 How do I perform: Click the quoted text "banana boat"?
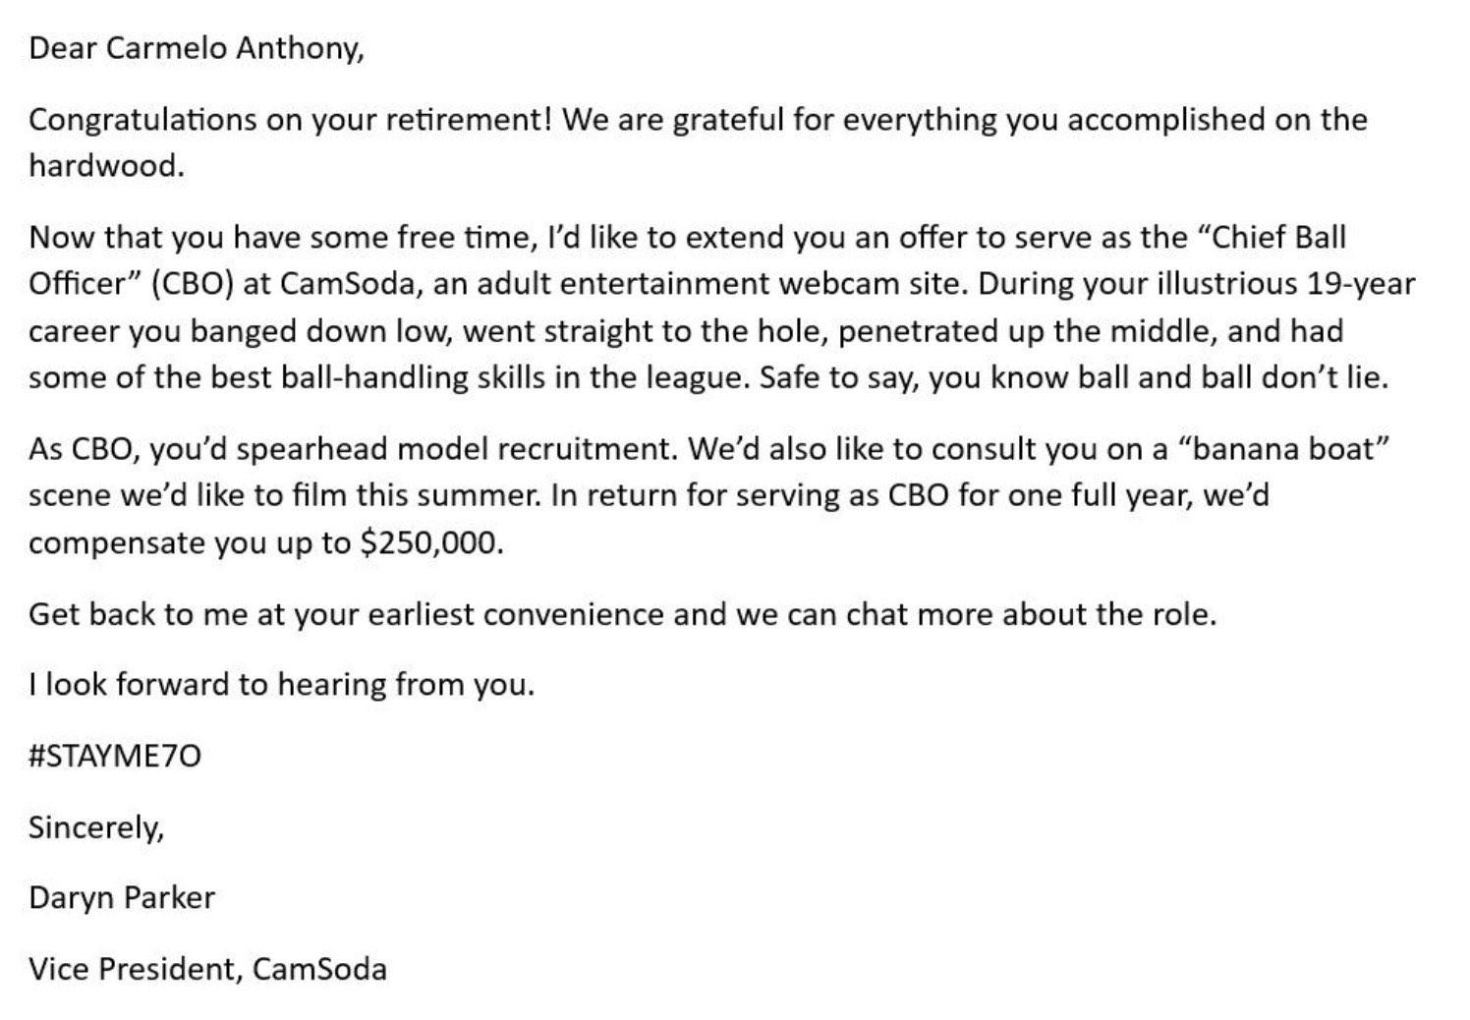1282,449
